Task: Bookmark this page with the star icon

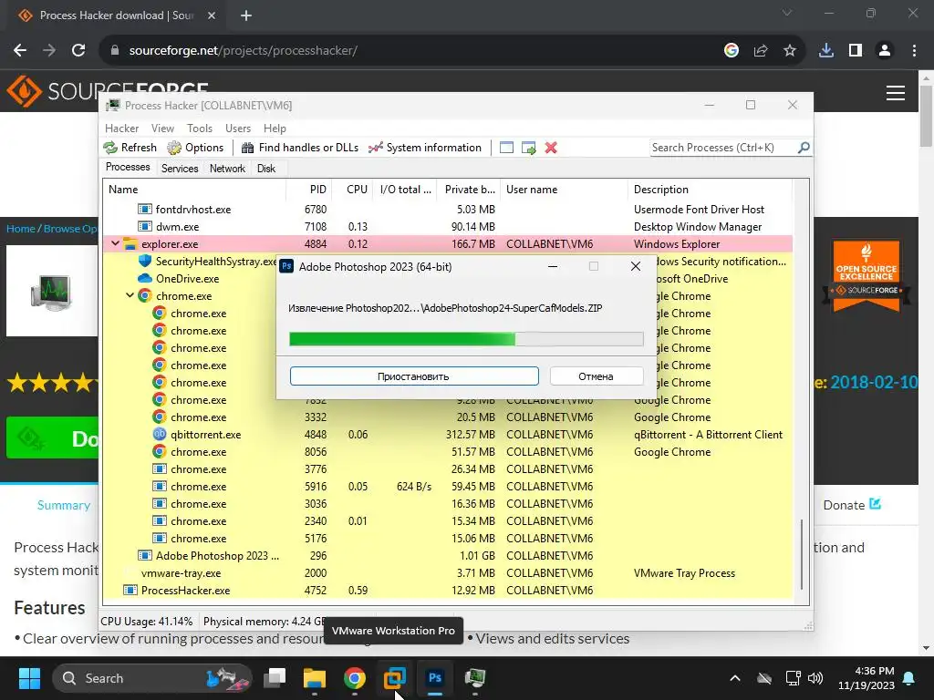Action: [790, 51]
